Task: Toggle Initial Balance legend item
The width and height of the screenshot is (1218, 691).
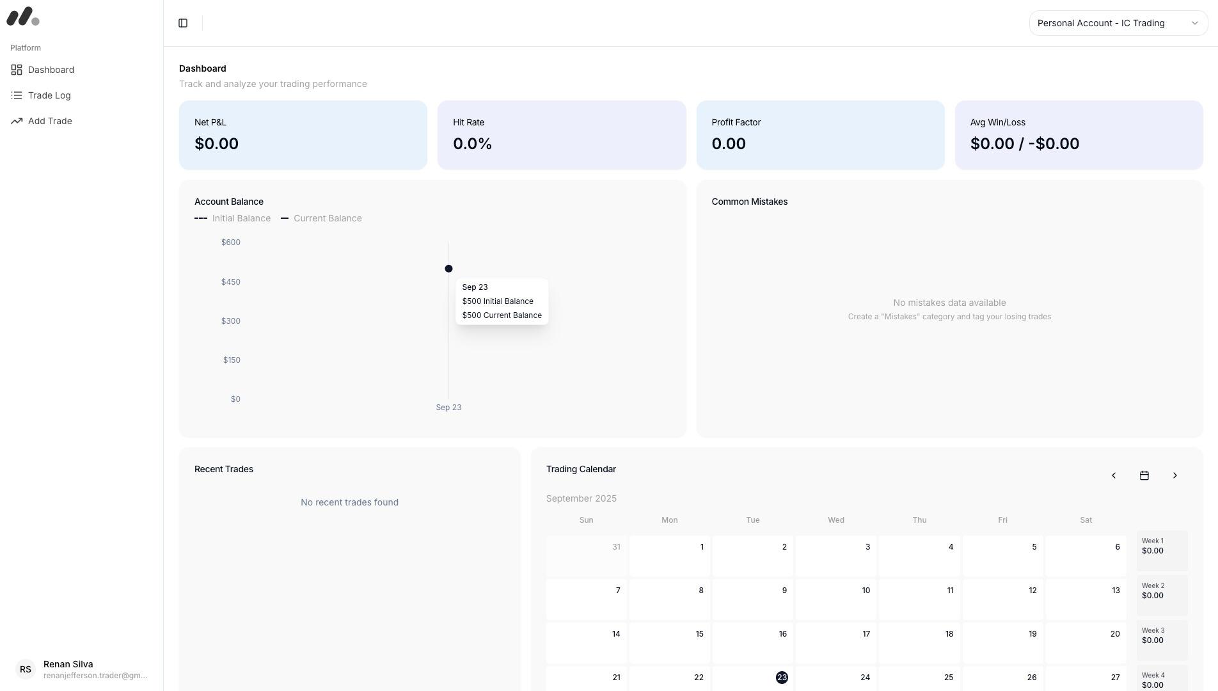Action: click(233, 218)
